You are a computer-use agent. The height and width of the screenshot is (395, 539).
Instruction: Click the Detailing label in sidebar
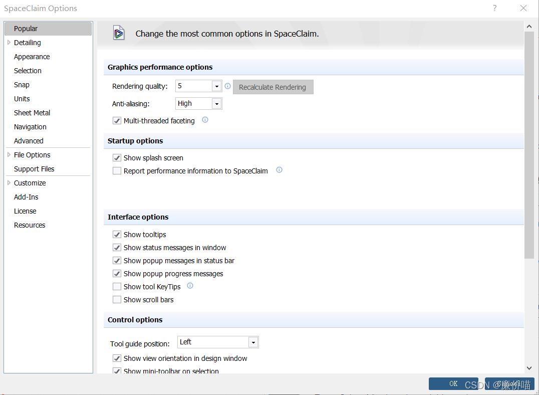(27, 43)
